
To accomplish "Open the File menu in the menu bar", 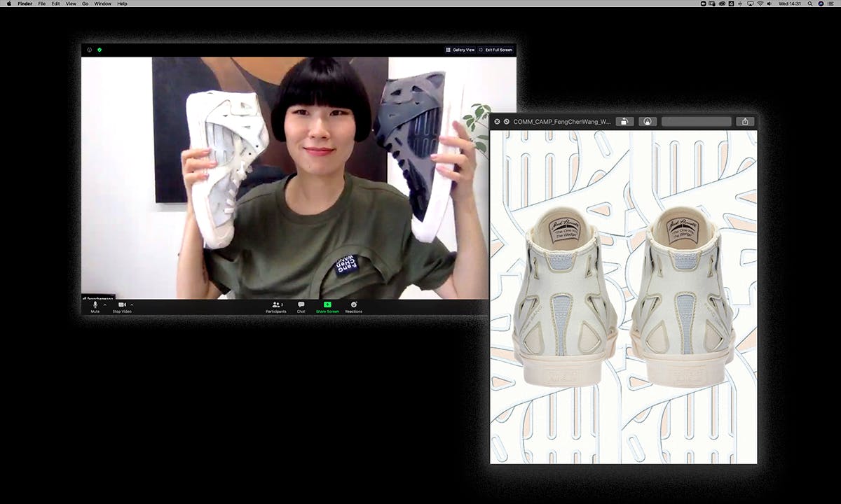I will coord(42,3).
